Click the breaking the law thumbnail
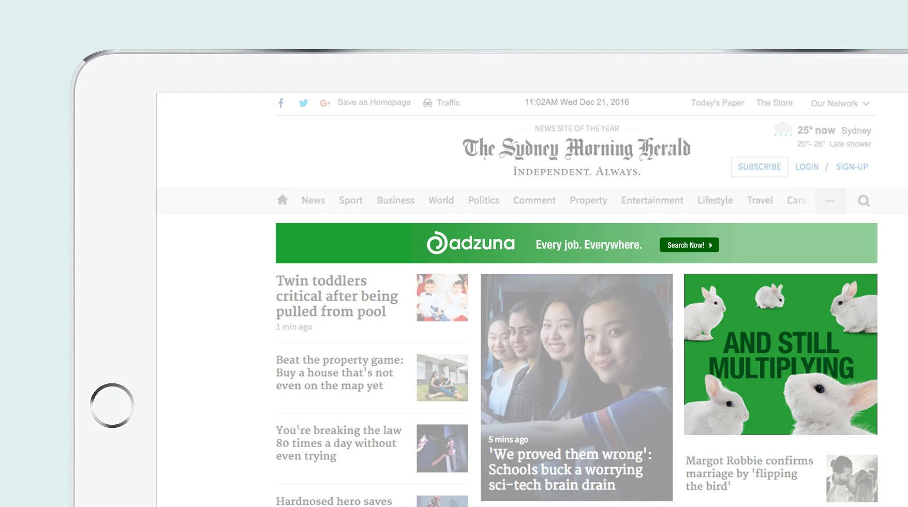908x507 pixels. pyautogui.click(x=442, y=448)
